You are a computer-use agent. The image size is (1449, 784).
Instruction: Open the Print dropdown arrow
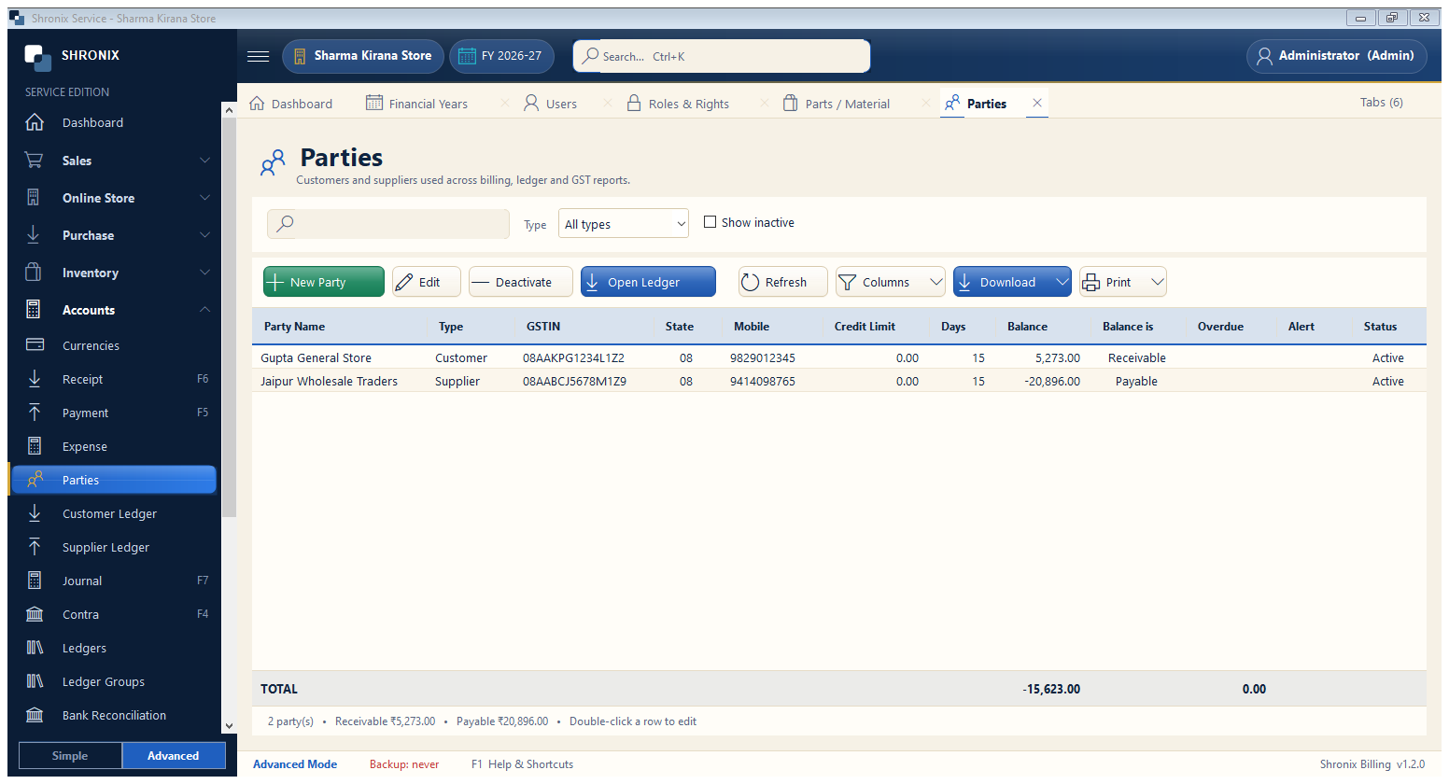pyautogui.click(x=1158, y=282)
